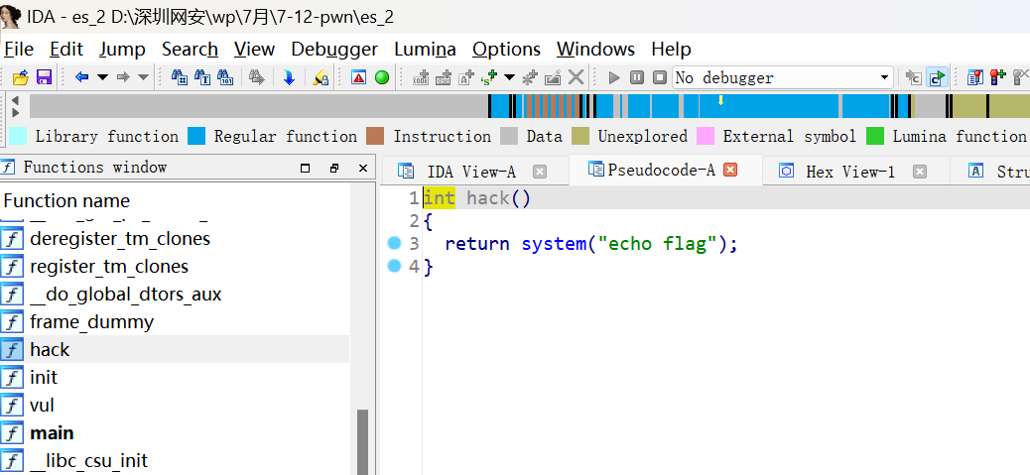Toggle breakpoint dot on line 3

tap(393, 244)
